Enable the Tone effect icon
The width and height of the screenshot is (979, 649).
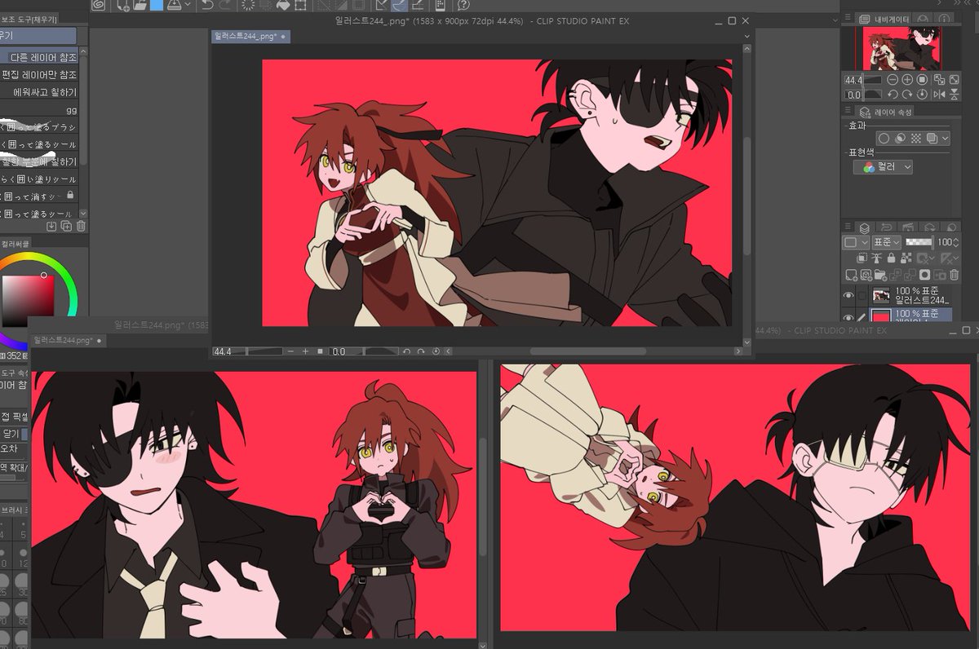point(916,139)
